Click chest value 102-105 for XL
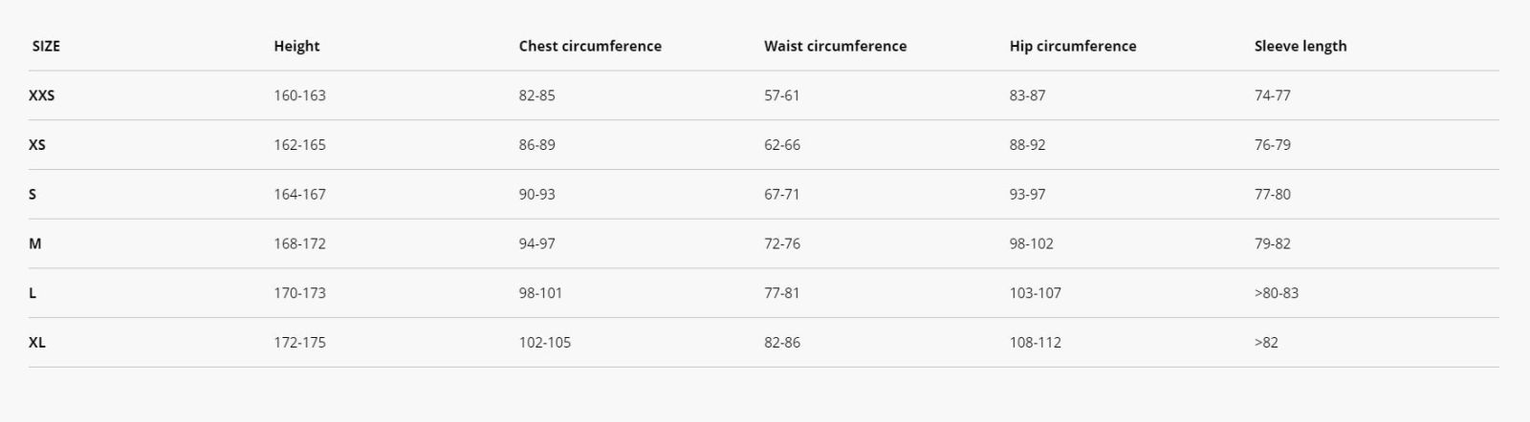1530x422 pixels. [544, 343]
